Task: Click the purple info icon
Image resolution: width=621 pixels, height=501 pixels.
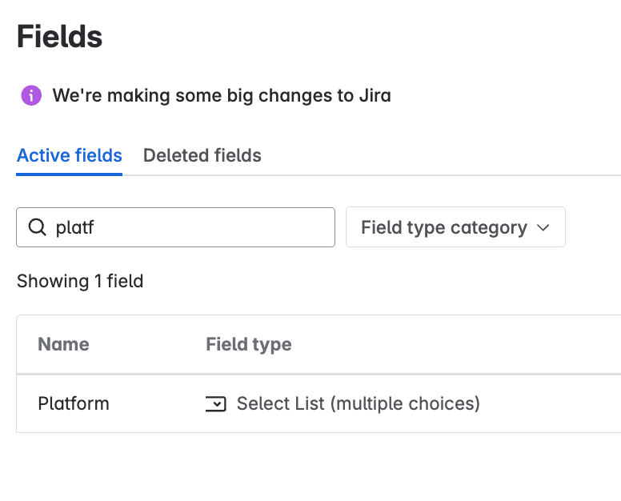Action: [30, 96]
